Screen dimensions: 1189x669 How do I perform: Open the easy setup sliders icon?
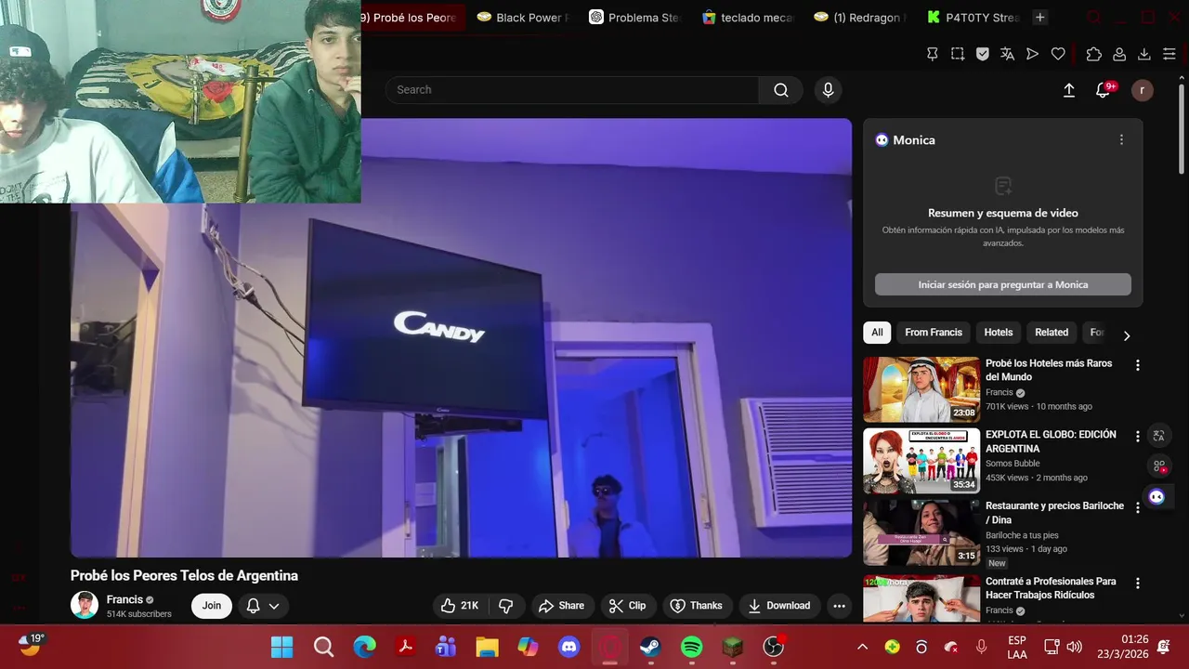point(1169,54)
